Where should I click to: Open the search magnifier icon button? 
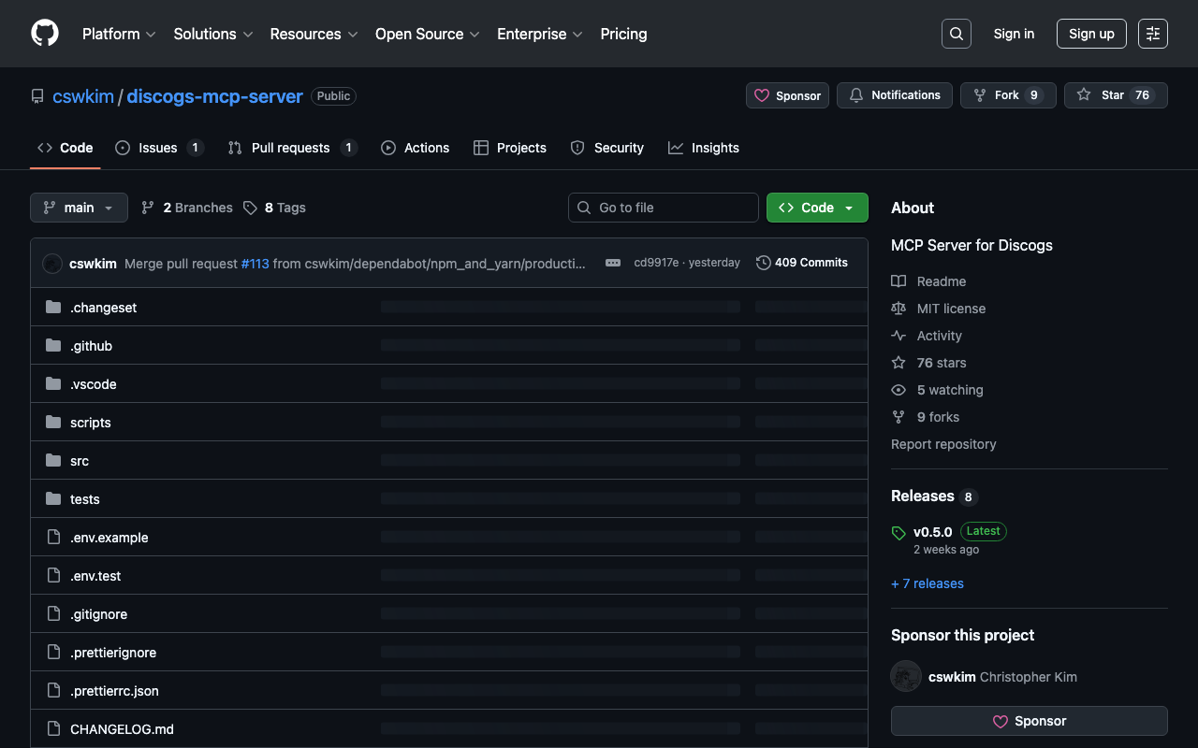coord(956,34)
